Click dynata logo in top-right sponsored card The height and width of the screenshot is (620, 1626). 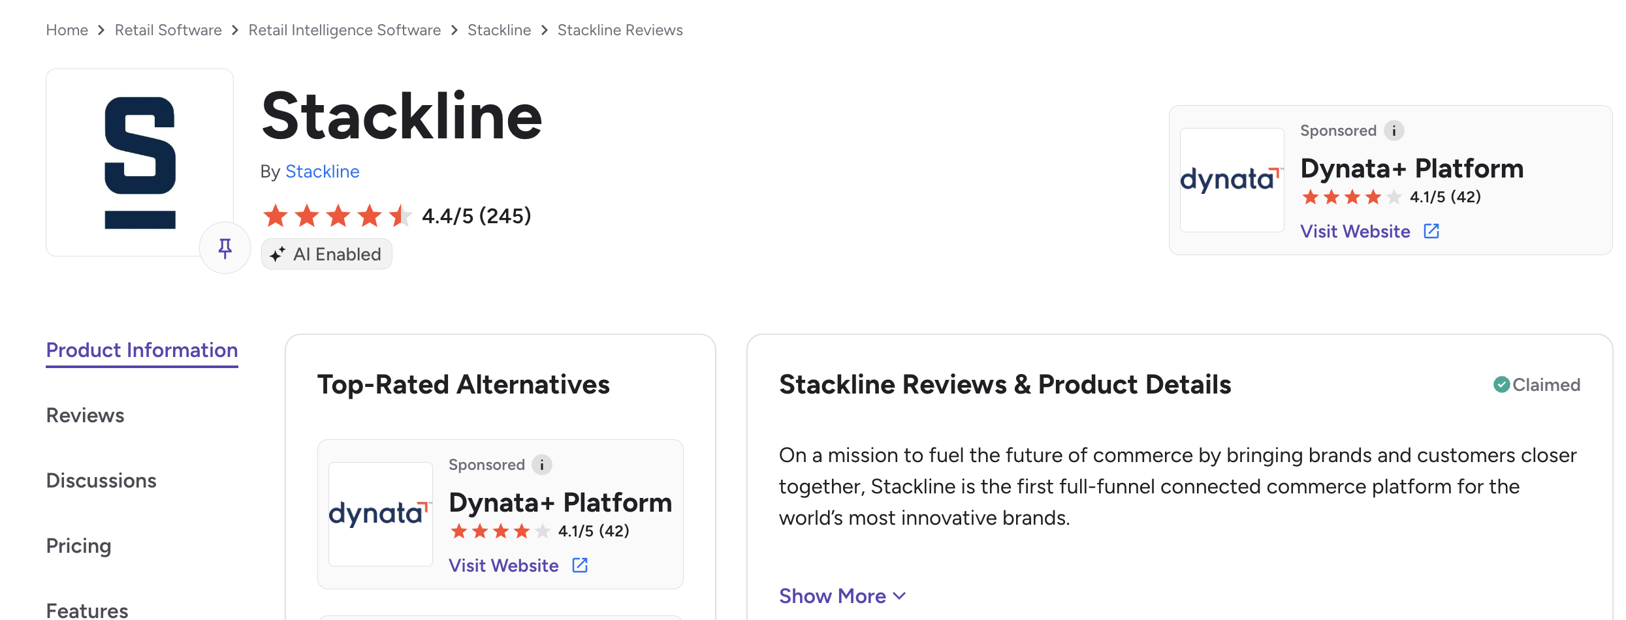click(x=1232, y=180)
